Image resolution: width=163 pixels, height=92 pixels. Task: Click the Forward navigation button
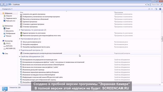(x=5, y=5)
